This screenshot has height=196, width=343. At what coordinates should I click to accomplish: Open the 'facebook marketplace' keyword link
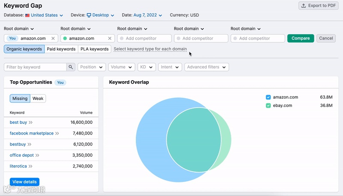click(31, 133)
